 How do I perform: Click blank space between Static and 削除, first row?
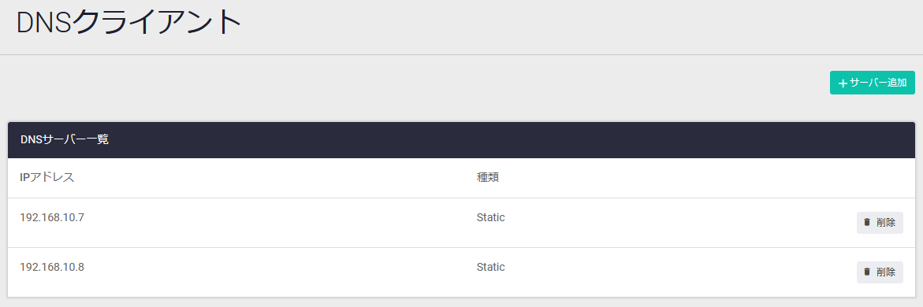click(677, 223)
